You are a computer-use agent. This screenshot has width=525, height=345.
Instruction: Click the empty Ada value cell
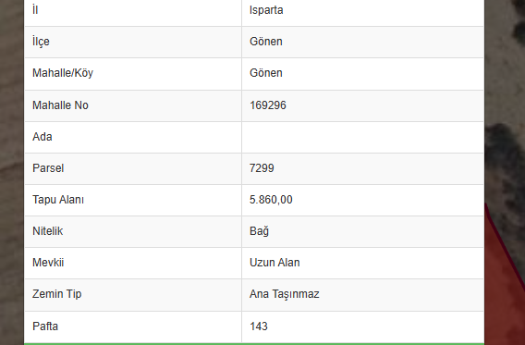pos(362,137)
